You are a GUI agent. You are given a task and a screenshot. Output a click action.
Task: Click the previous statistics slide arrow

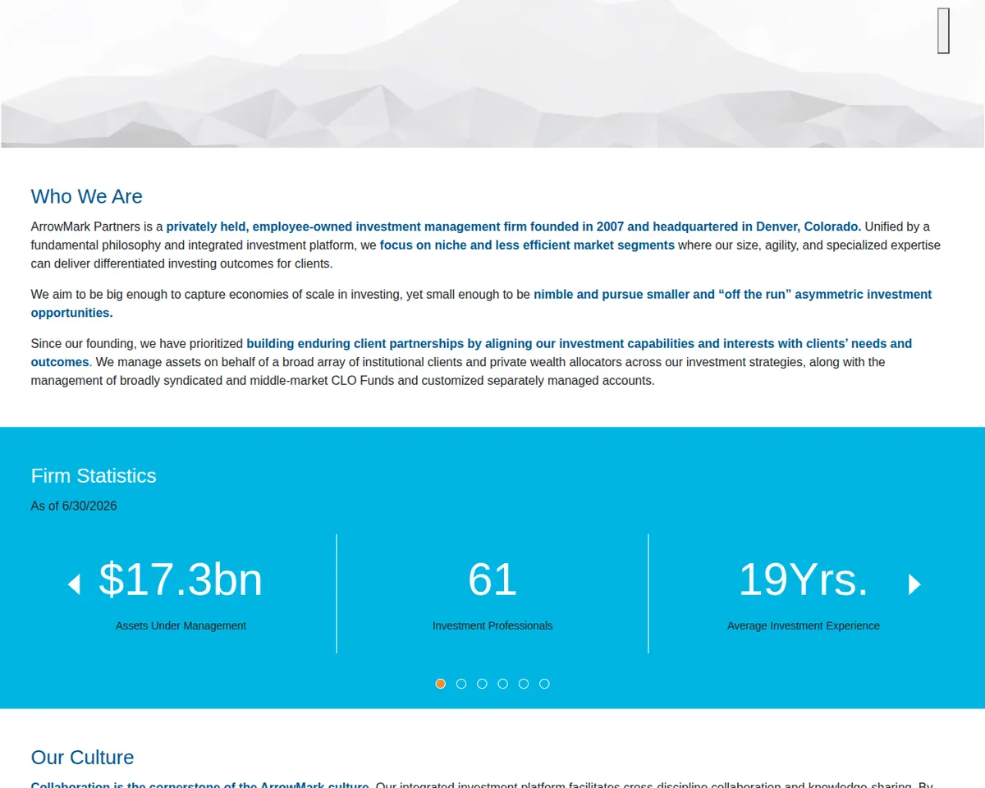click(x=74, y=584)
